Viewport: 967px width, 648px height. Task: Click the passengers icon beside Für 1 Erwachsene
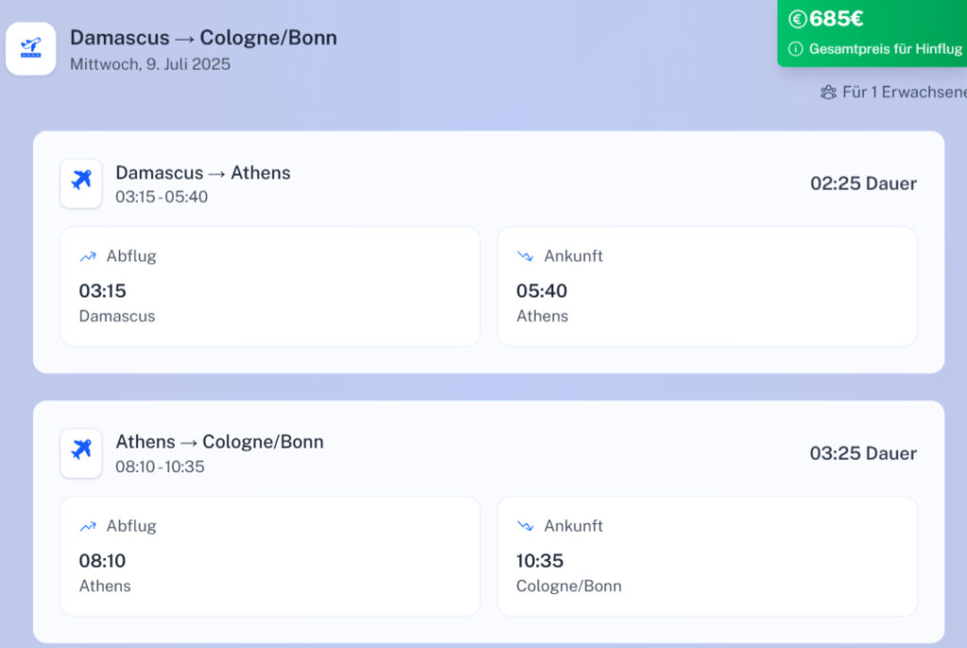point(828,93)
